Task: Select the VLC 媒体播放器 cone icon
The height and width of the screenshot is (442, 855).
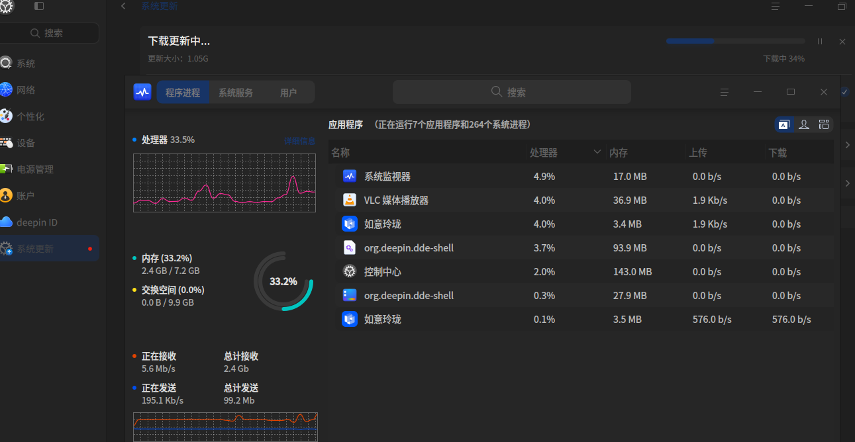Action: 350,200
